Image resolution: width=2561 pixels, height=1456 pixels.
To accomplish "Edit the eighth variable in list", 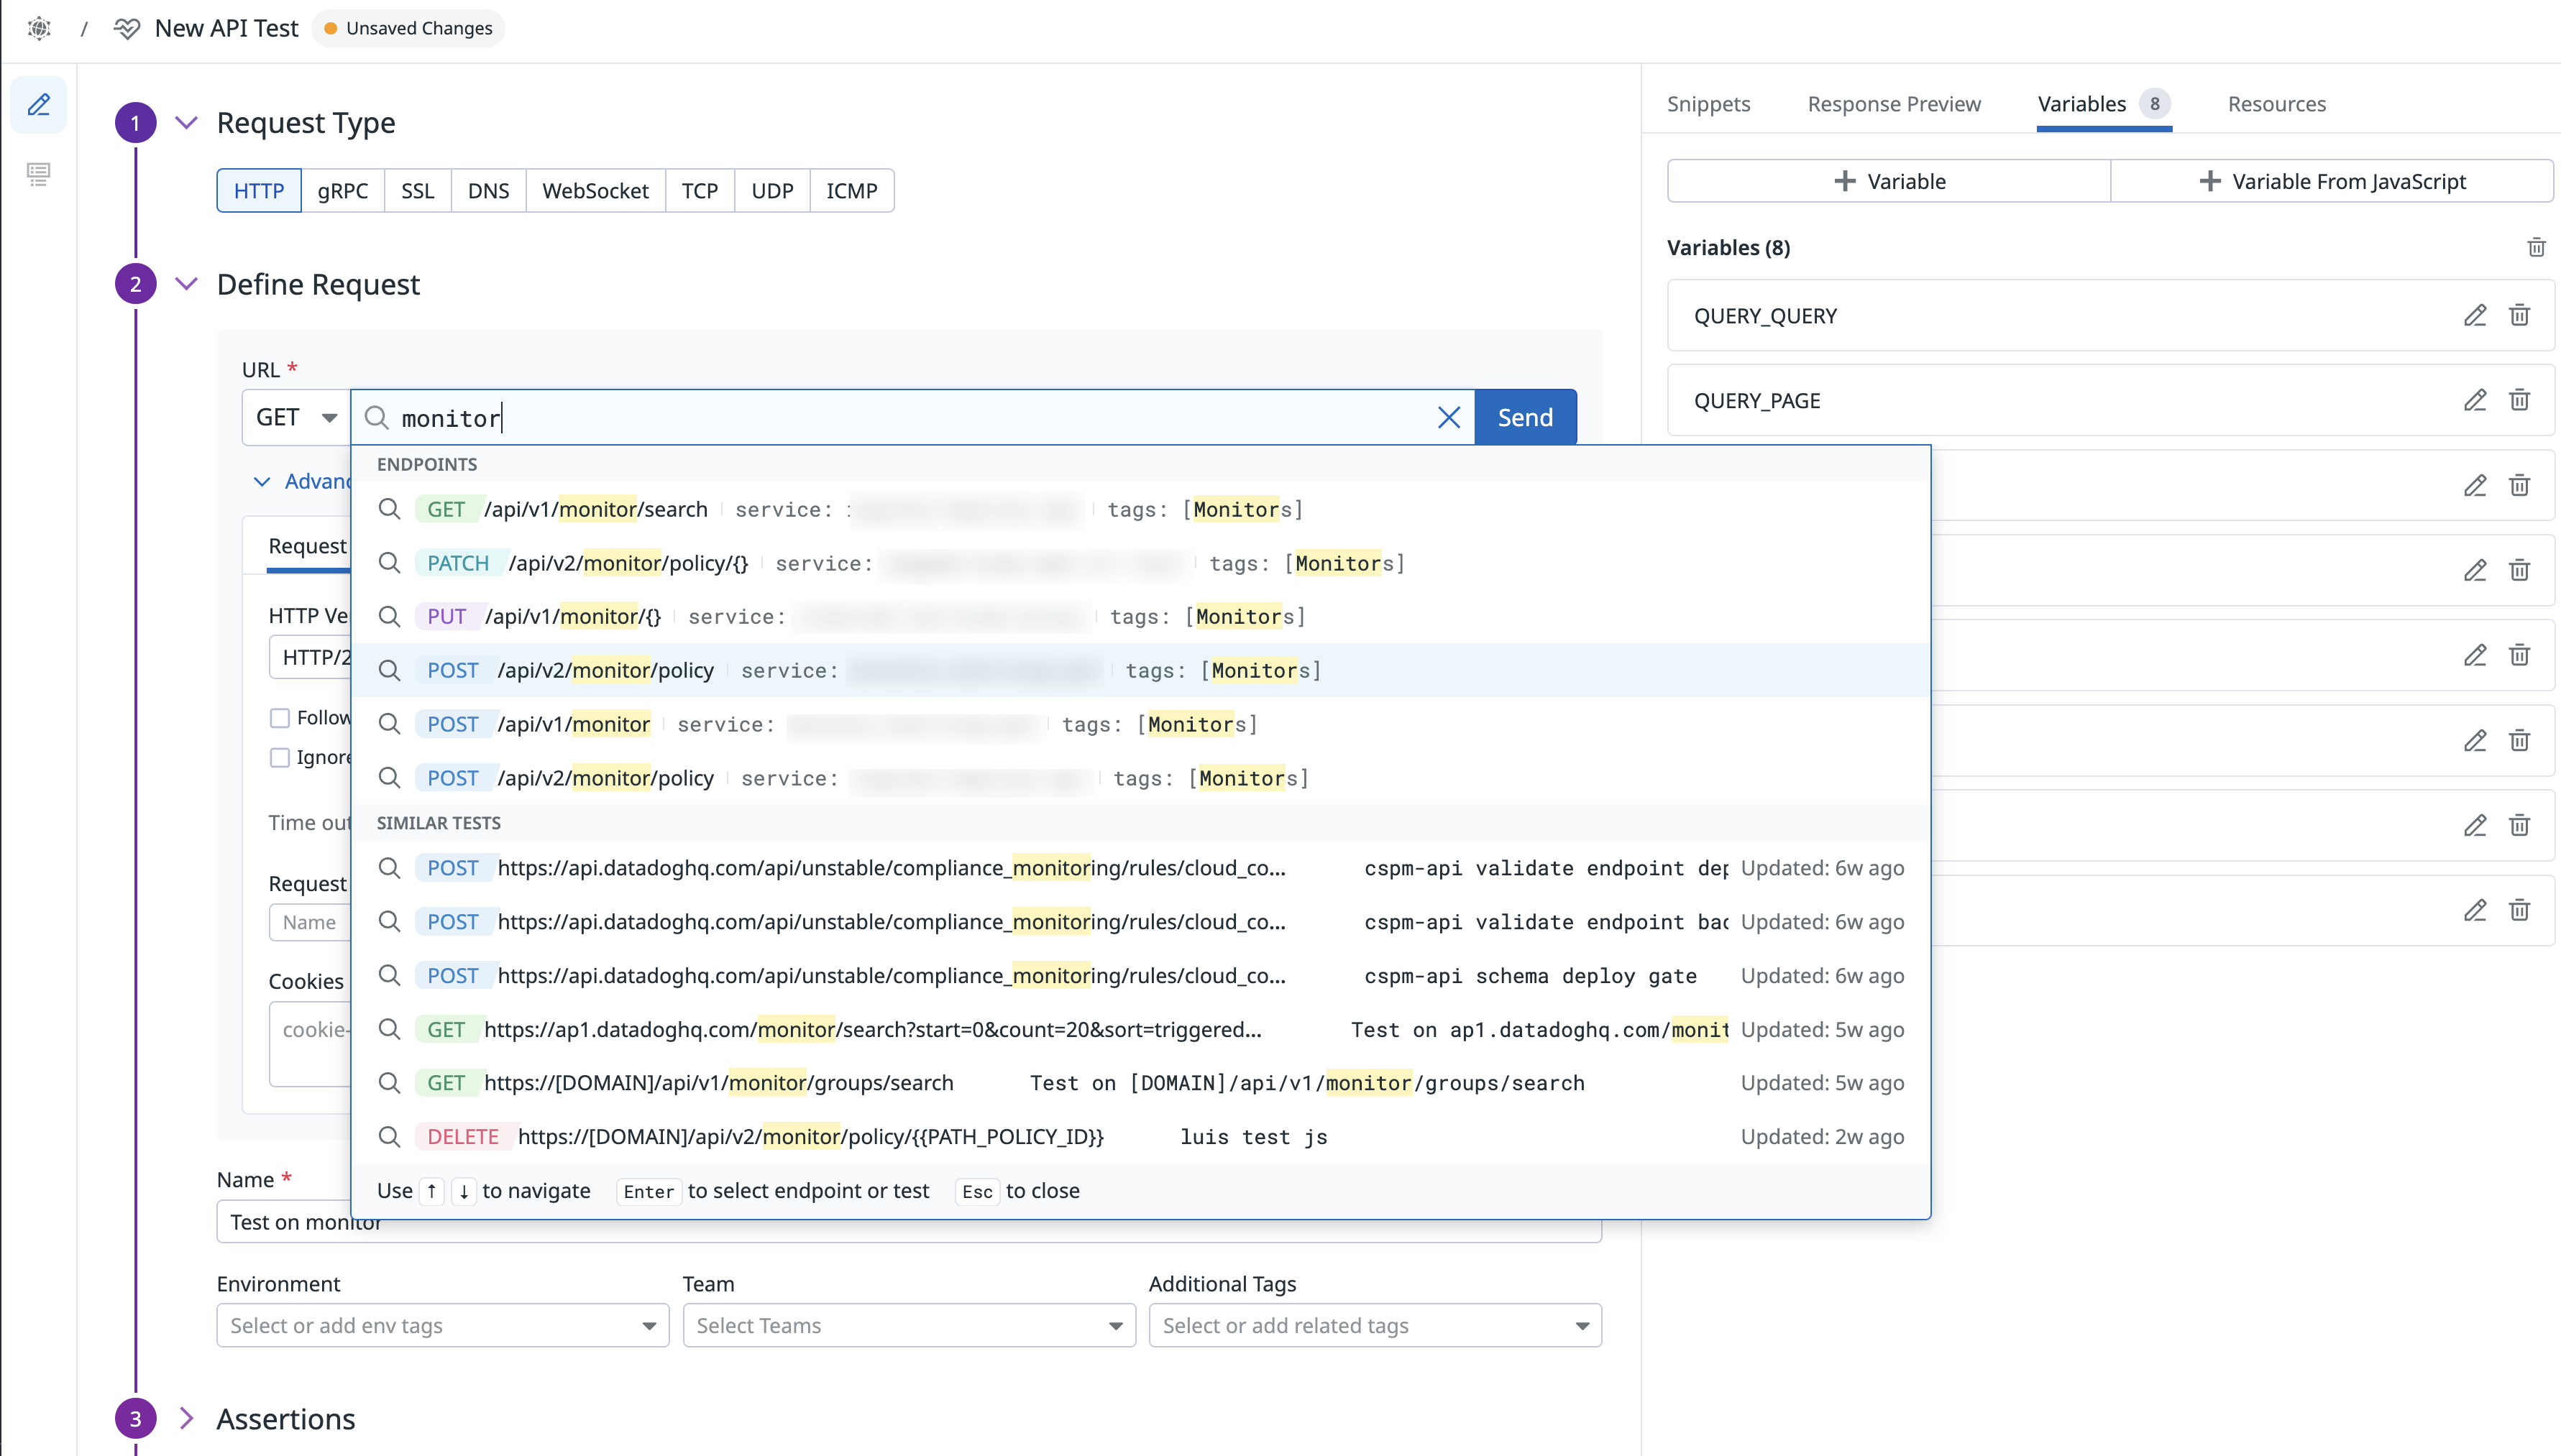I will tap(2475, 911).
